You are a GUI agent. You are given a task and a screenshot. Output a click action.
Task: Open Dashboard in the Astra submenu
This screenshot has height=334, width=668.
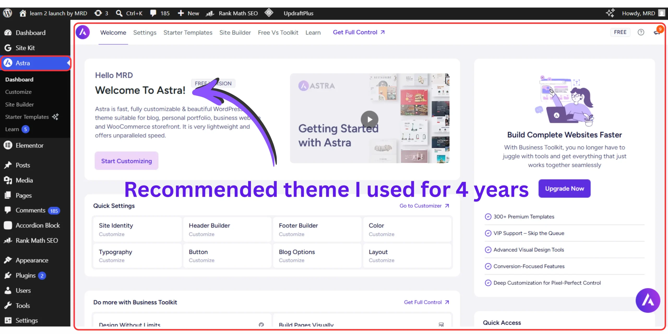[19, 79]
